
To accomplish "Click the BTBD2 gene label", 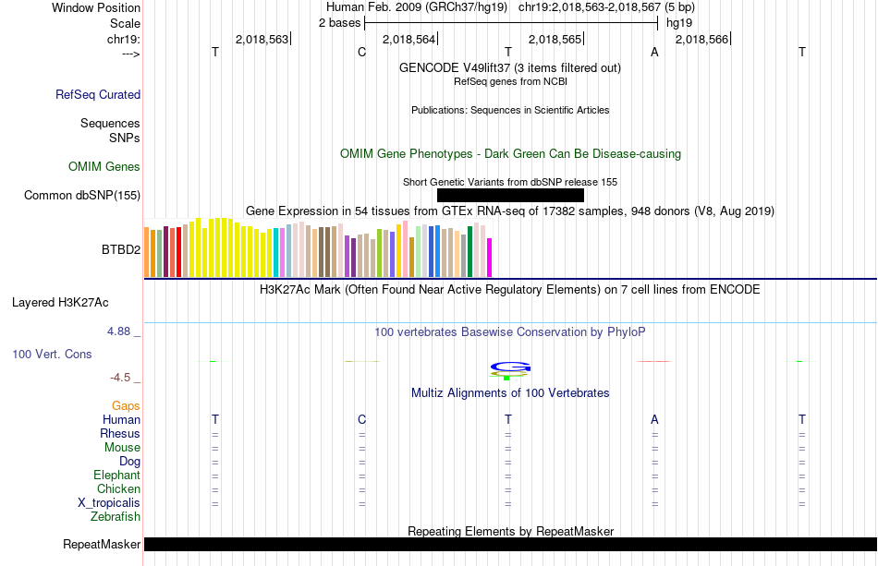I will [x=121, y=249].
